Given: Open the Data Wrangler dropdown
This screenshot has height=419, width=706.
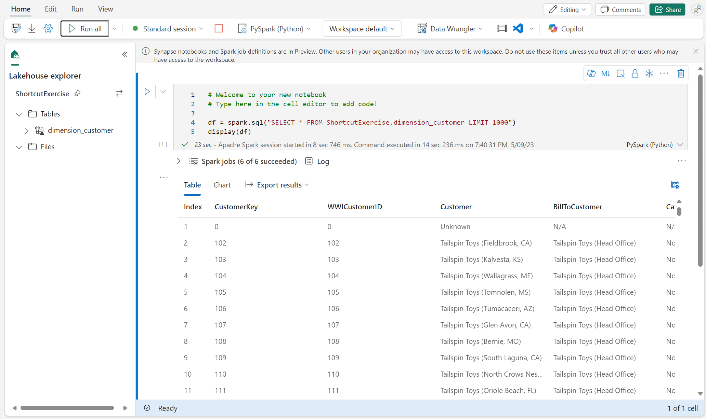Looking at the screenshot, I should pos(450,29).
